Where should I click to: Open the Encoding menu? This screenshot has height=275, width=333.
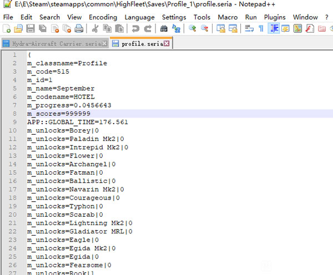(103, 17)
